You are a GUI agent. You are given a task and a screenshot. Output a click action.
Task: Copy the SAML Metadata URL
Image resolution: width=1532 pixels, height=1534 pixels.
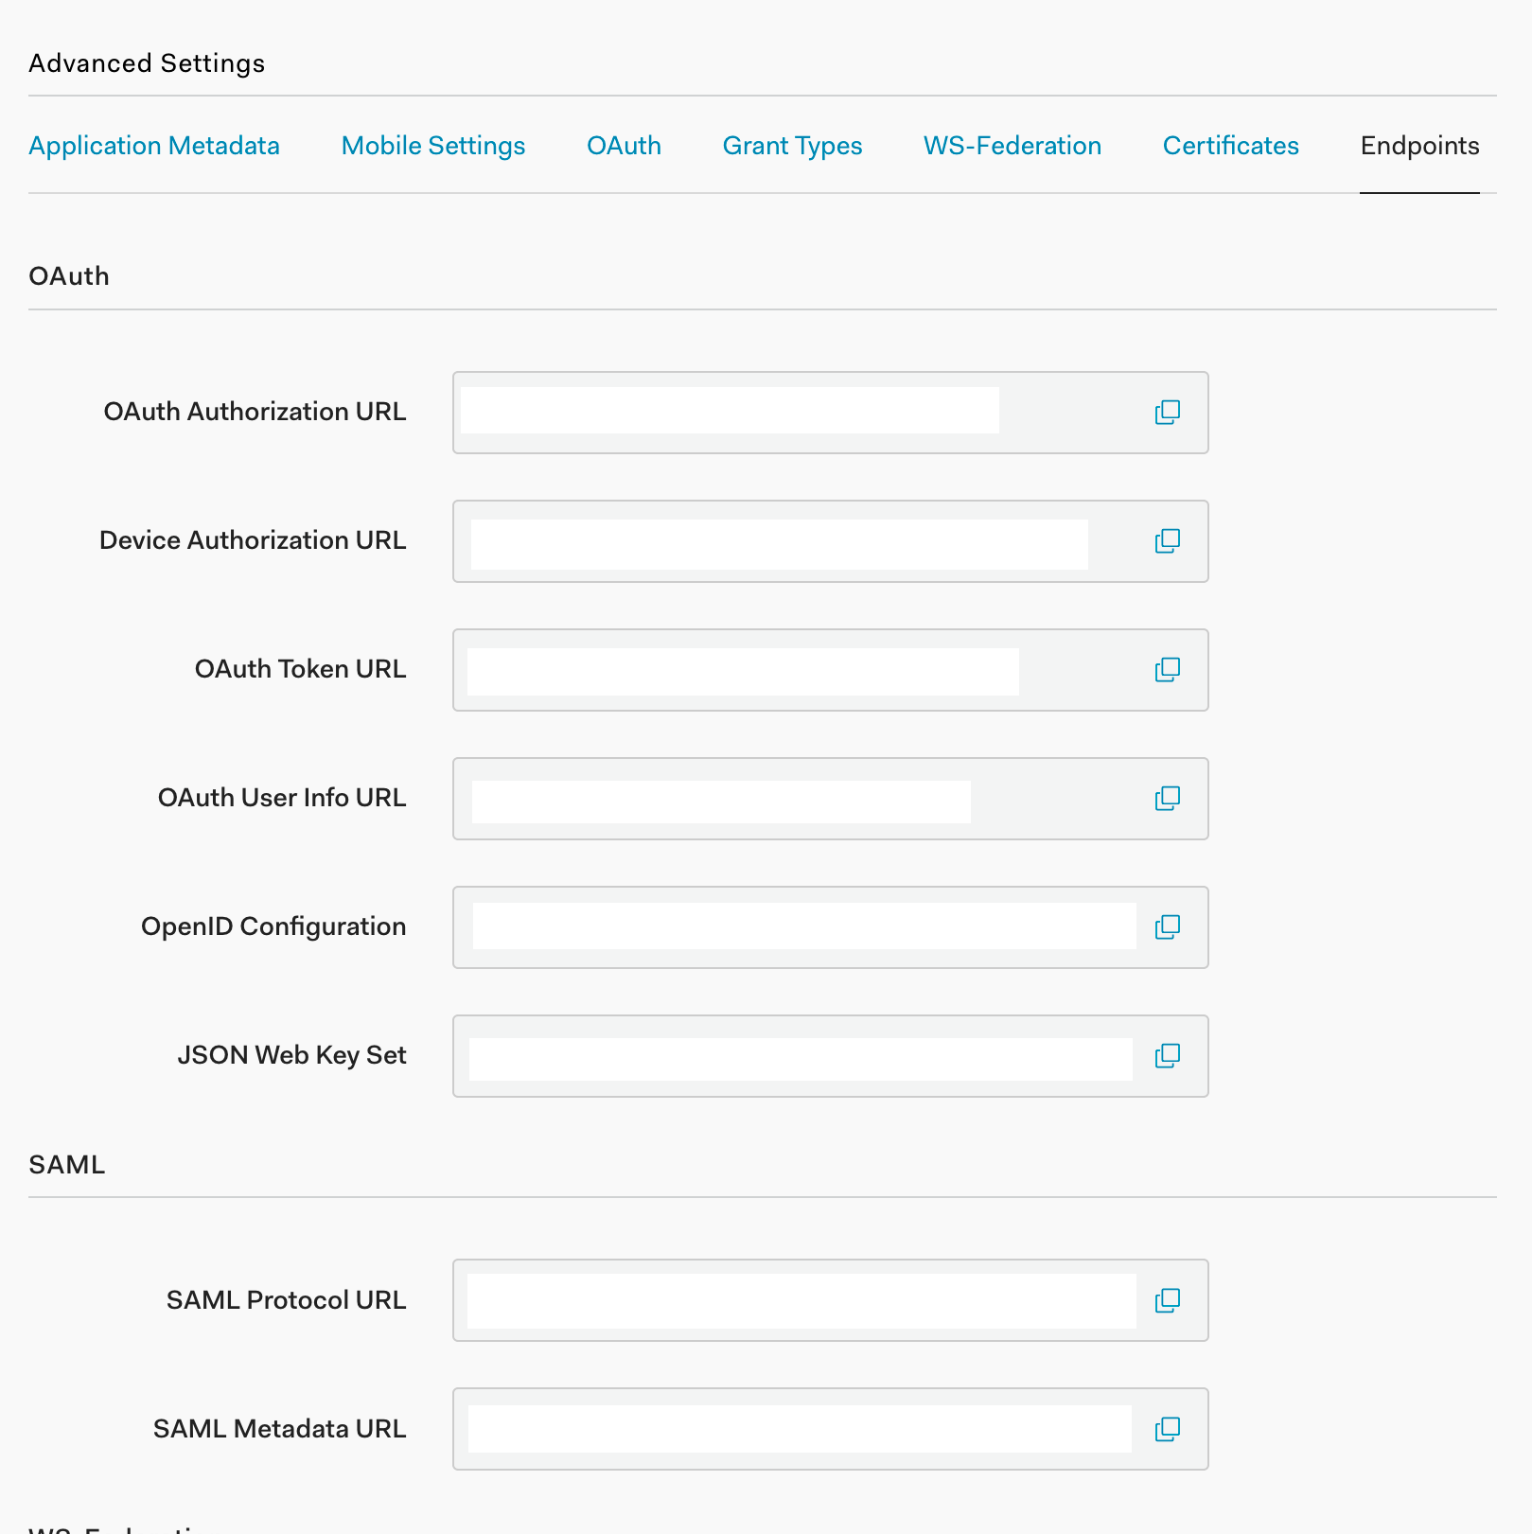(x=1168, y=1429)
